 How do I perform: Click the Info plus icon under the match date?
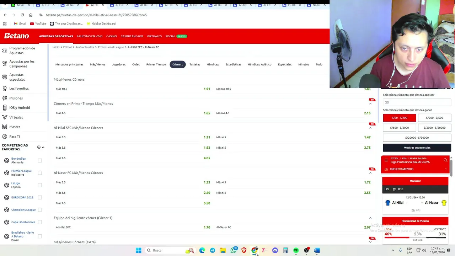click(x=413, y=210)
